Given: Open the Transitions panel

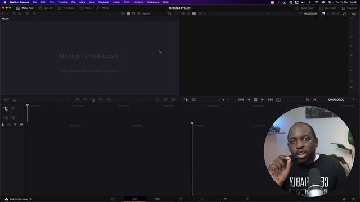Looking at the screenshot, I should [x=66, y=8].
